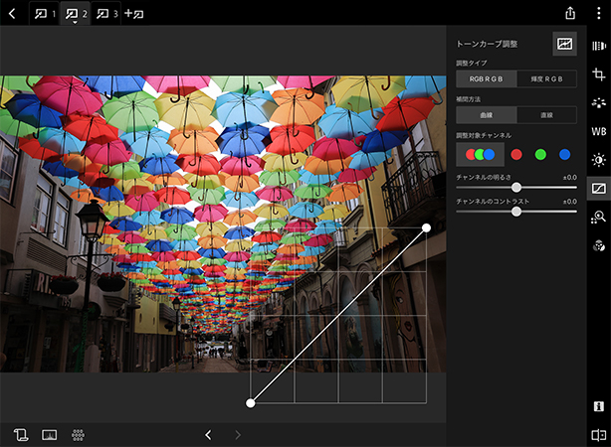This screenshot has height=447, width=611.
Task: Add a new recipe tab
Action: tap(134, 14)
